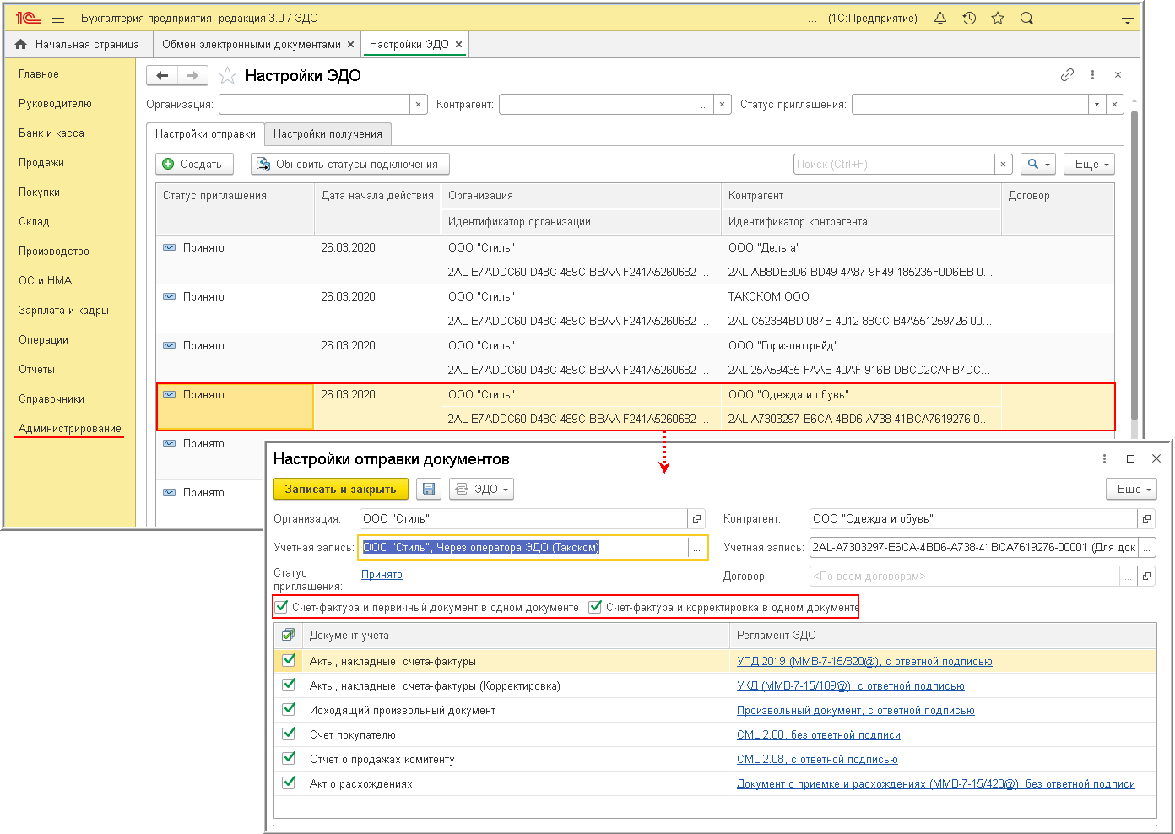
Task: Open the history clock icon
Action: click(969, 18)
